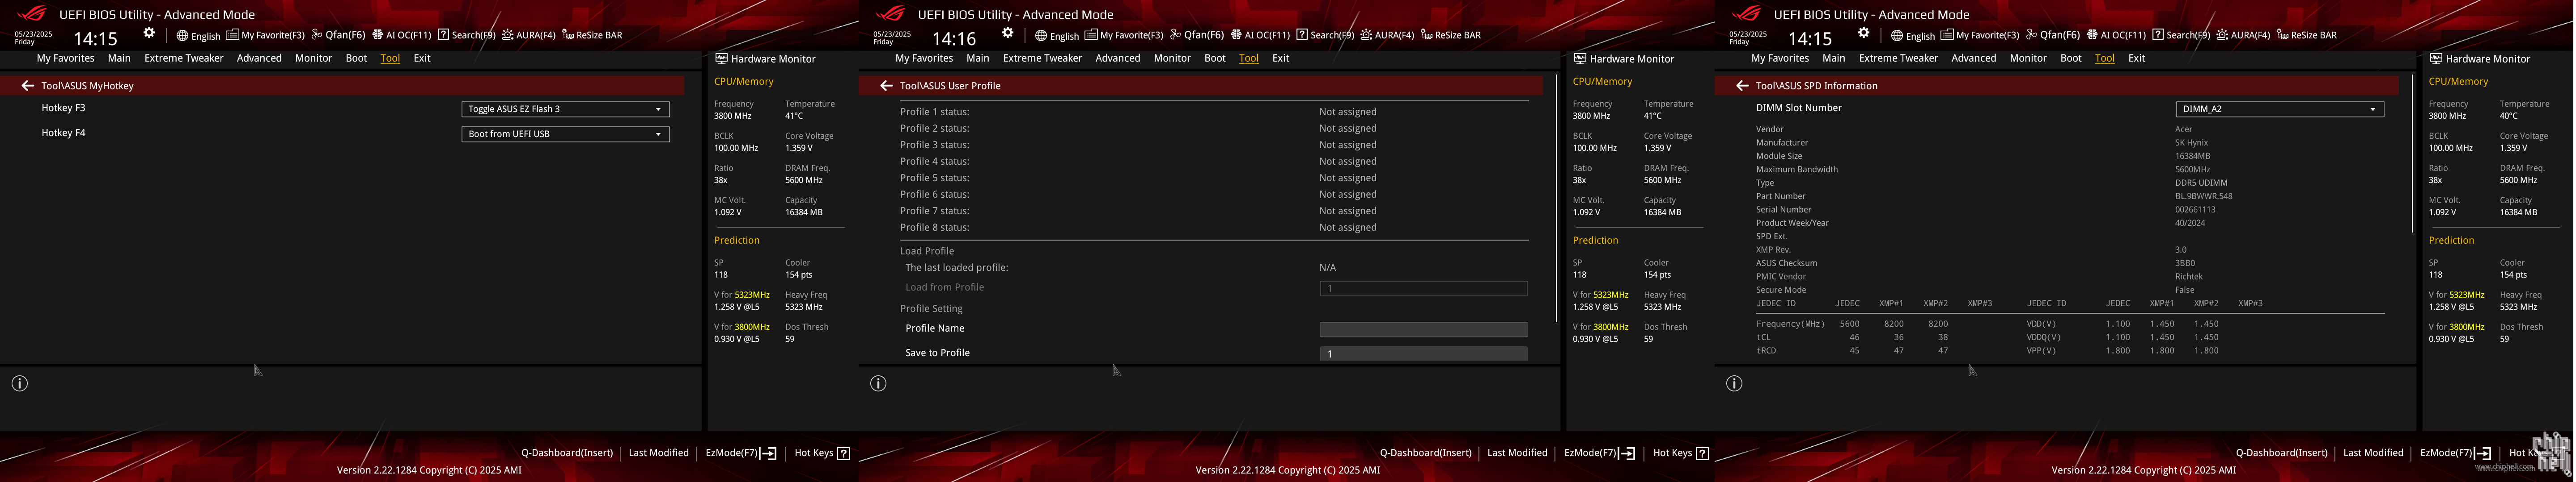2576x482 pixels.
Task: Select Tool tab in User Profile screen
Action: (1249, 58)
